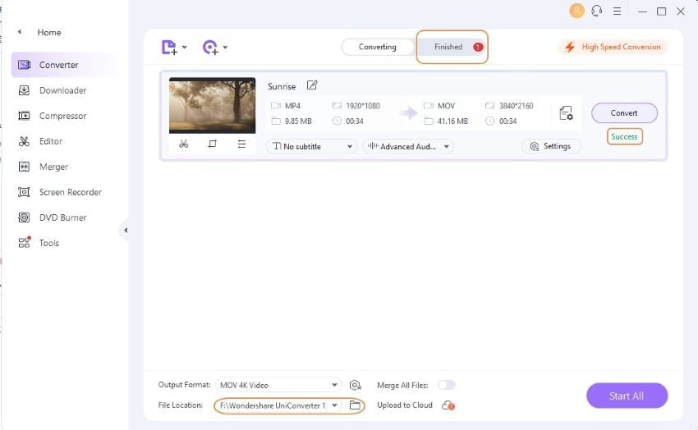Open the Downloader tool
This screenshot has height=430, width=698.
click(x=62, y=91)
